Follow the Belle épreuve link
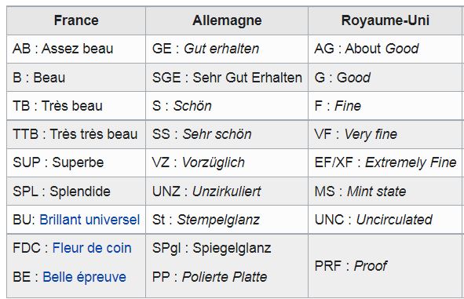 tap(84, 277)
